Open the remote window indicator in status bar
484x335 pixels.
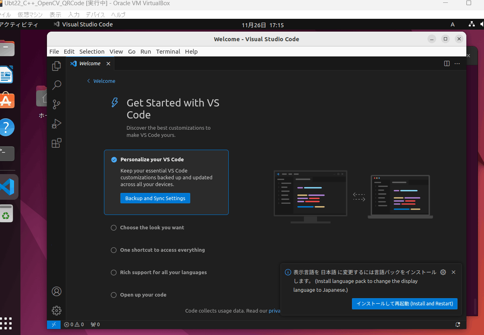(x=54, y=325)
